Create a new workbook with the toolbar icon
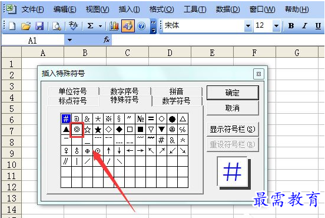 pyautogui.click(x=12, y=26)
